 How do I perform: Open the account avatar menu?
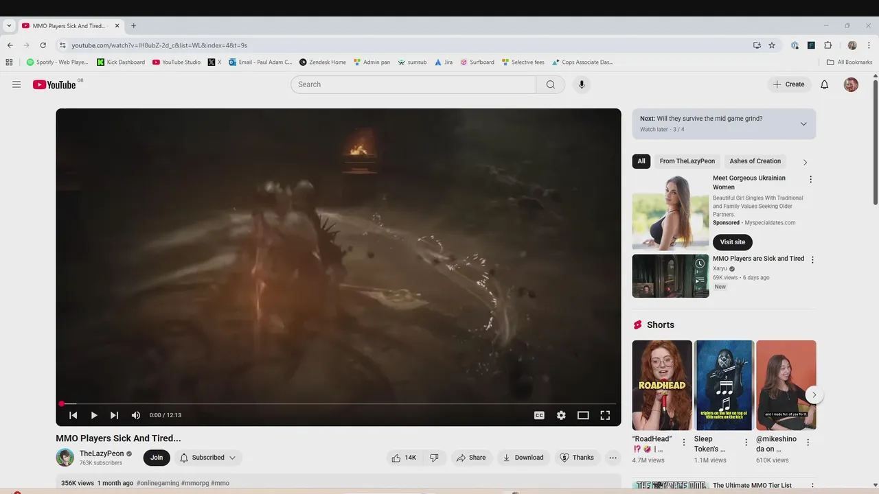pos(851,84)
